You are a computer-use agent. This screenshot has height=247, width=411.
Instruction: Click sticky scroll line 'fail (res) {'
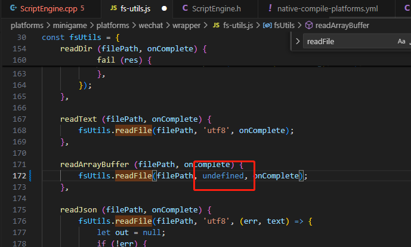(124, 60)
